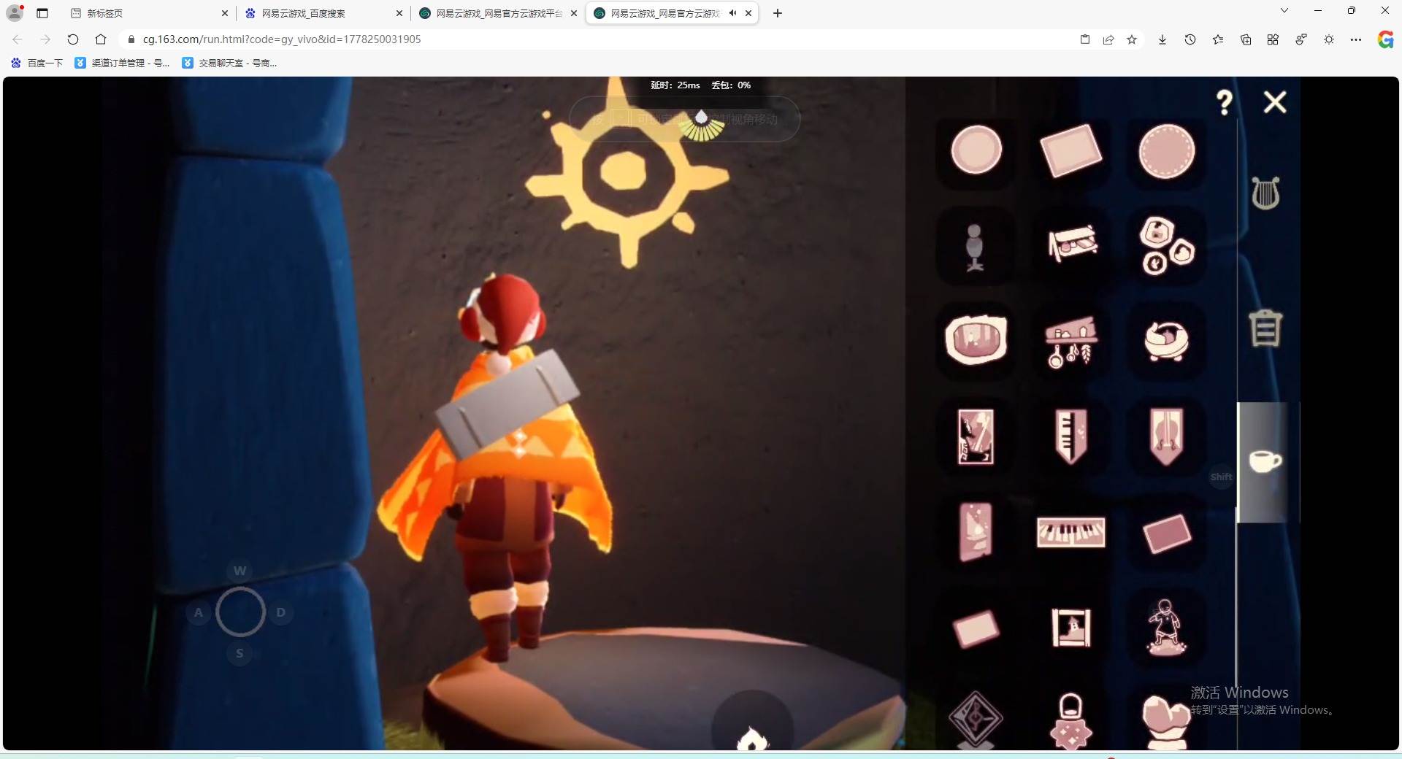Switch to the 网易云游戏_百度搜索 tab
The width and height of the screenshot is (1402, 759).
click(323, 13)
